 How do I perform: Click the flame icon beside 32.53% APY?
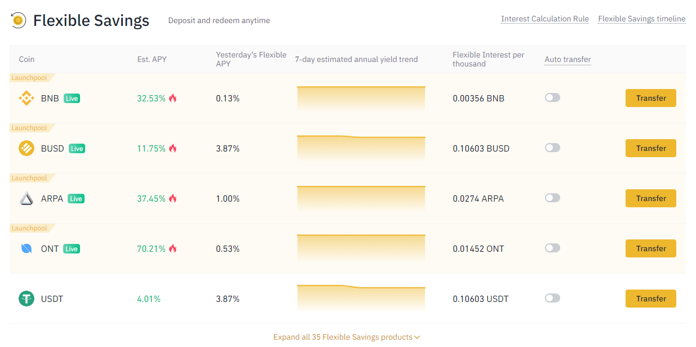coord(172,98)
